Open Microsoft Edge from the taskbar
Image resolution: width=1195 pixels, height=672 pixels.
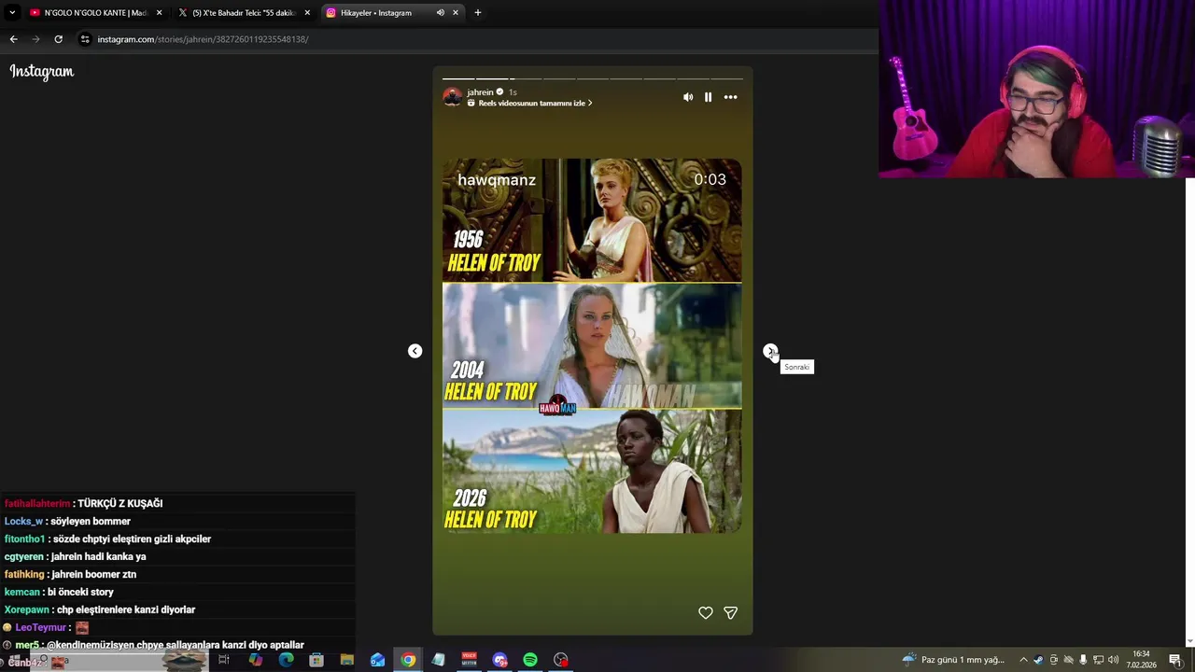[286, 660]
